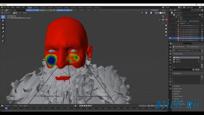Image resolution: width=204 pixels, height=115 pixels.
Task: Open the Brush settings dropdown
Action: click(76, 10)
